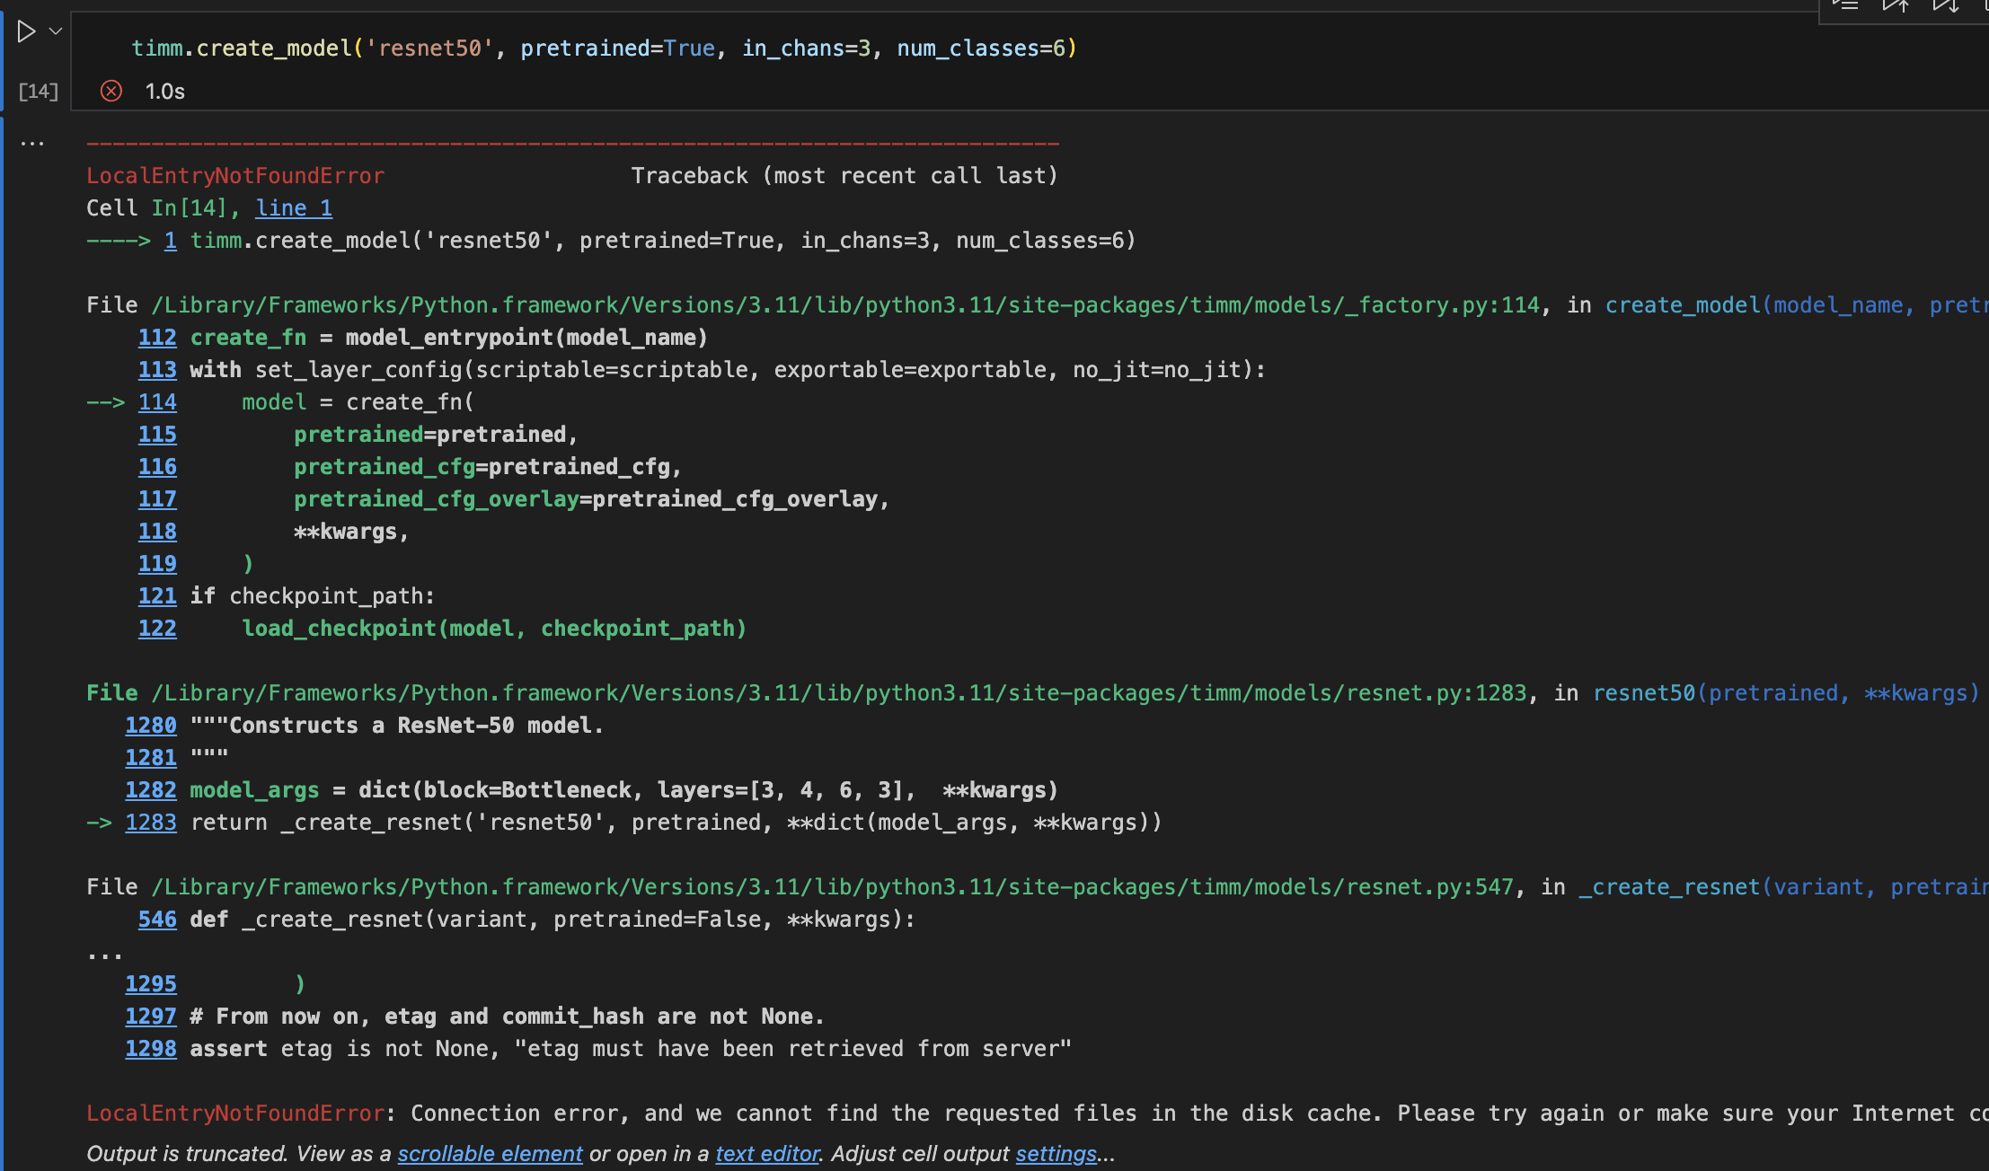Open the '1' line link after the arrow

(170, 241)
